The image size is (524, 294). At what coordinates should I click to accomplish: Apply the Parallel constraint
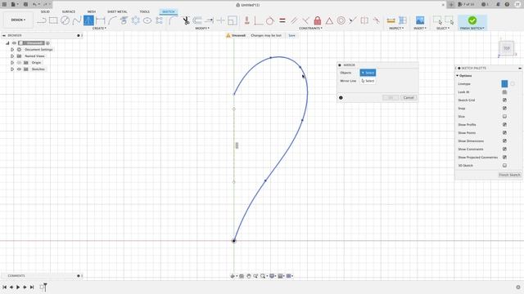coord(294,20)
